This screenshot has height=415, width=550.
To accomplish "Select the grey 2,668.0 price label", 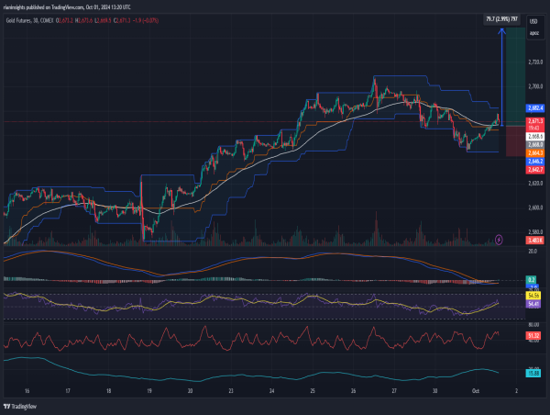I will click(x=535, y=145).
